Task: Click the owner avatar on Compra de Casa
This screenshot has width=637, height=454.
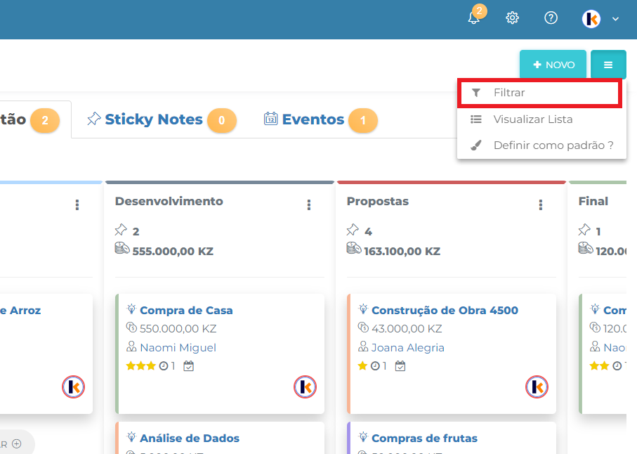Action: point(305,387)
